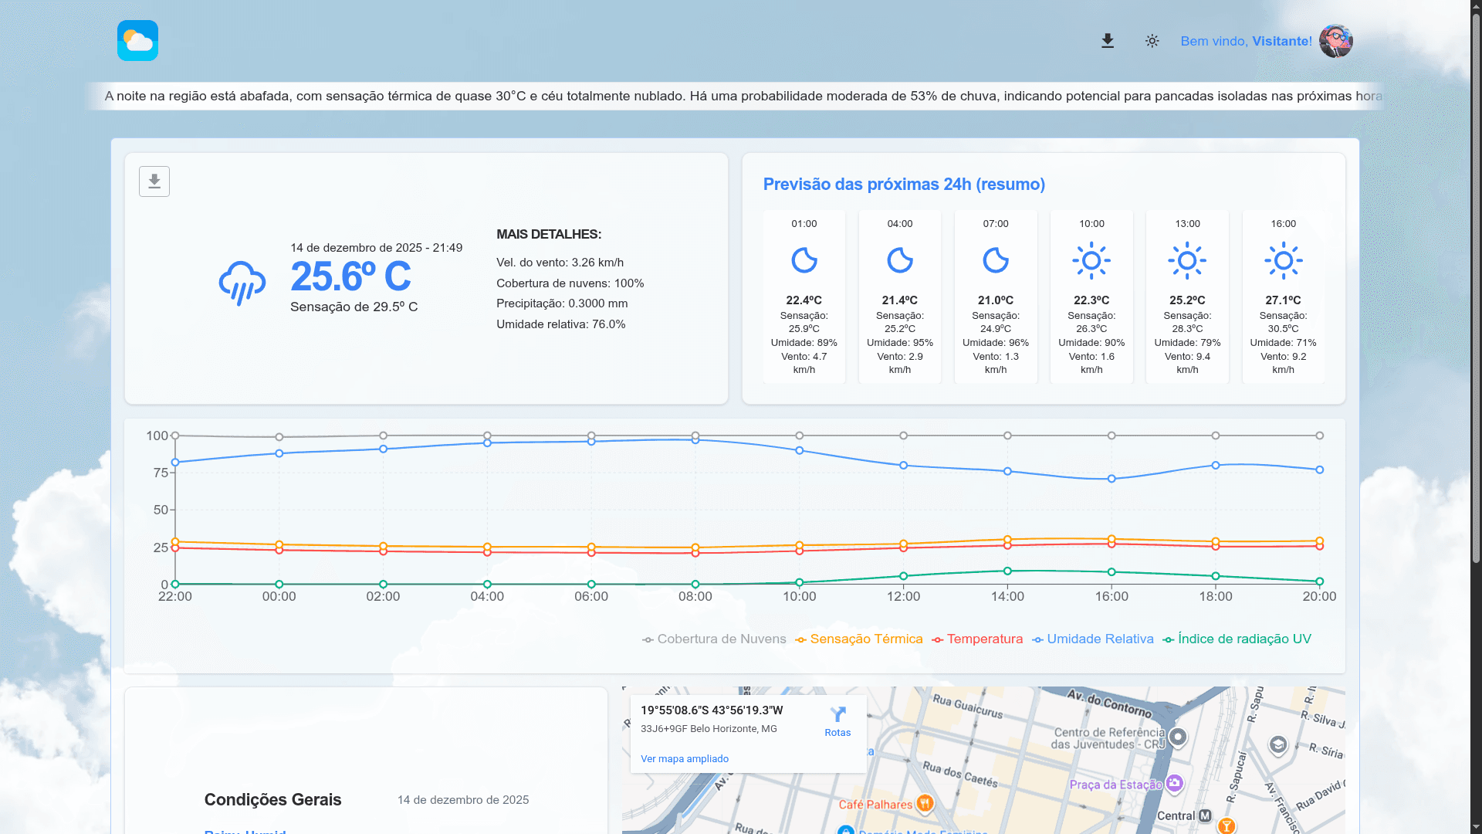Select the 16:00 forecast card
Screen dimensions: 1482x834
click(1283, 297)
